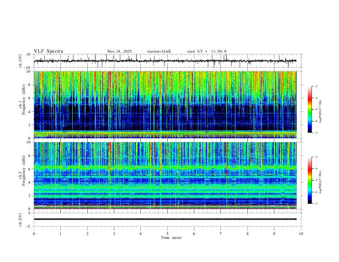This screenshot has height=262, width=339.
Task: Click the date 'Nov.18, 2025'
Action: (x=119, y=51)
